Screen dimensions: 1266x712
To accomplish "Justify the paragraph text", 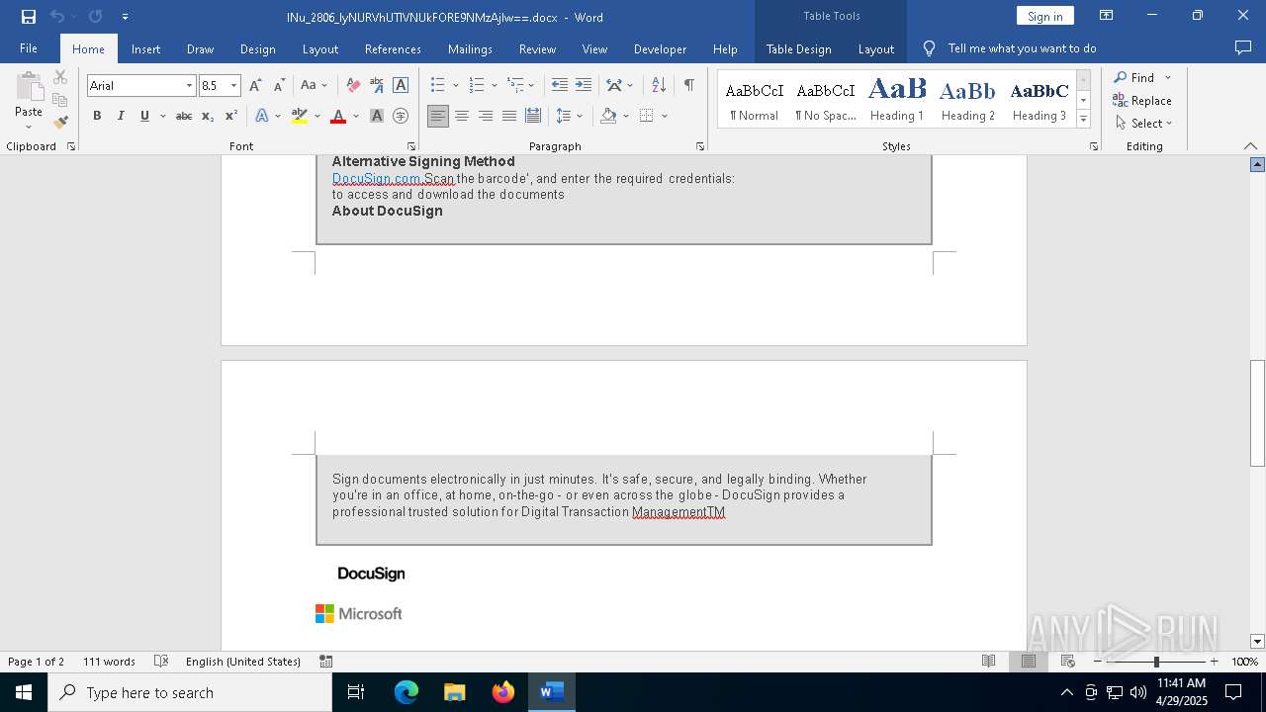I will [509, 116].
